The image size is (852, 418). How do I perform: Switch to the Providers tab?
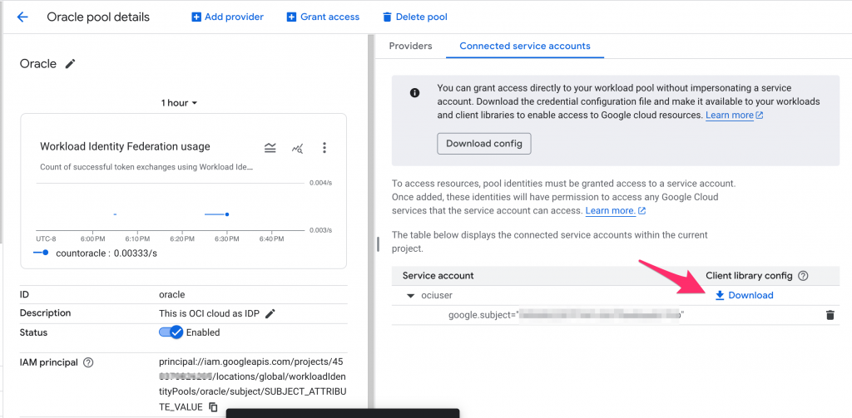[x=410, y=47]
